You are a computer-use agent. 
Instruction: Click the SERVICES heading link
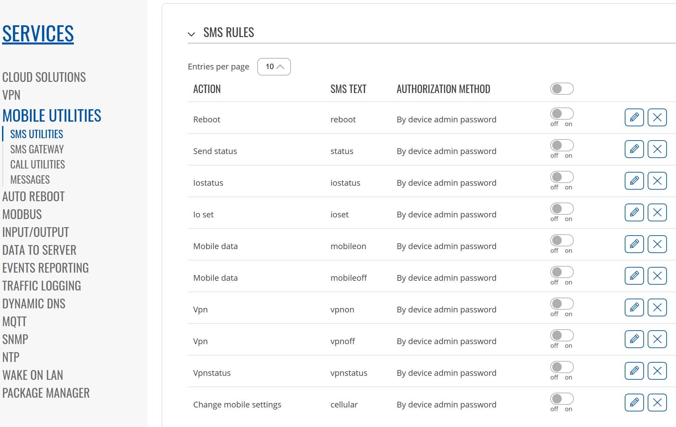coord(38,34)
